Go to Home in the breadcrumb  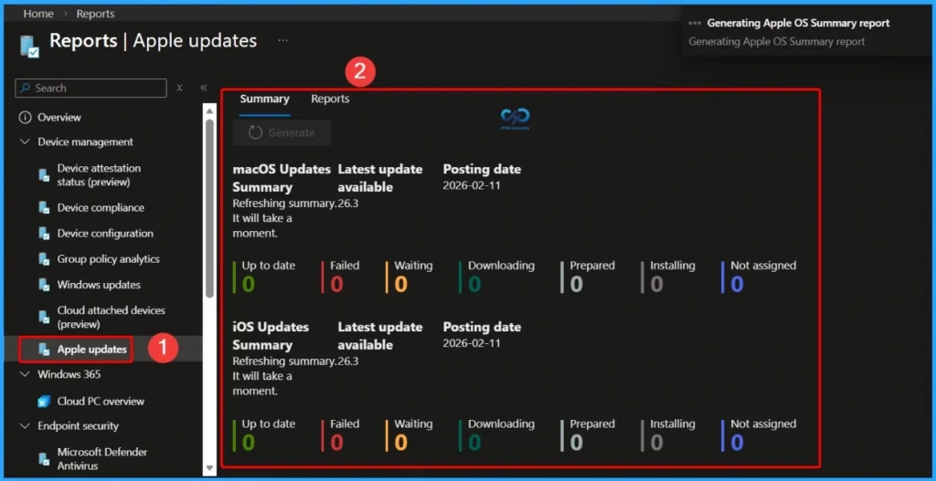(38, 13)
